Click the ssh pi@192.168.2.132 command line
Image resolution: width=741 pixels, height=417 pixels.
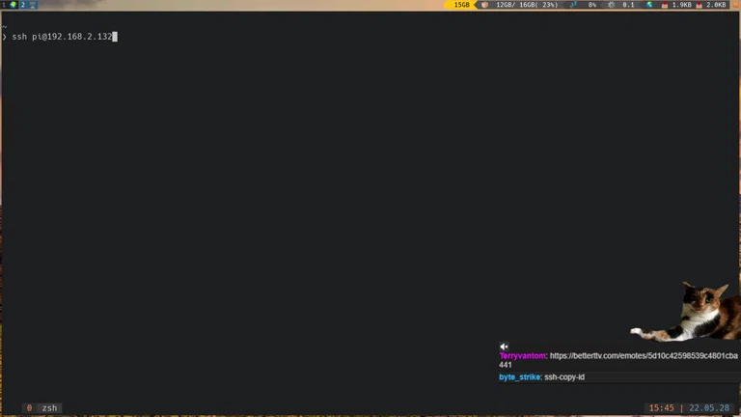[64, 37]
